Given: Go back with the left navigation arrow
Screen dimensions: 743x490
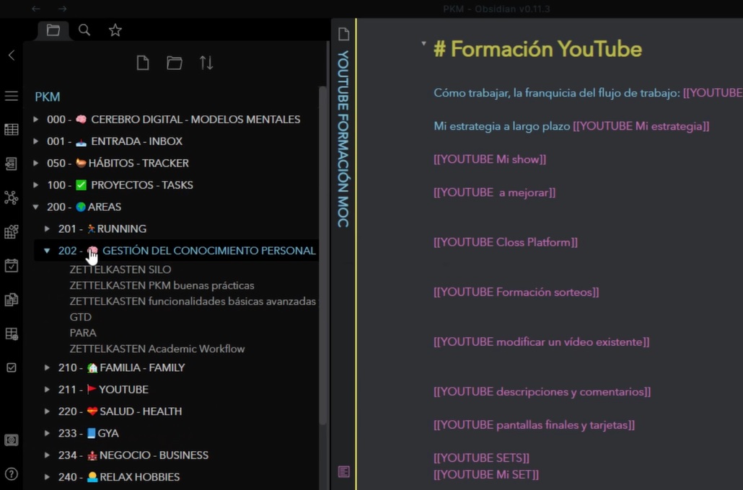Looking at the screenshot, I should 36,9.
